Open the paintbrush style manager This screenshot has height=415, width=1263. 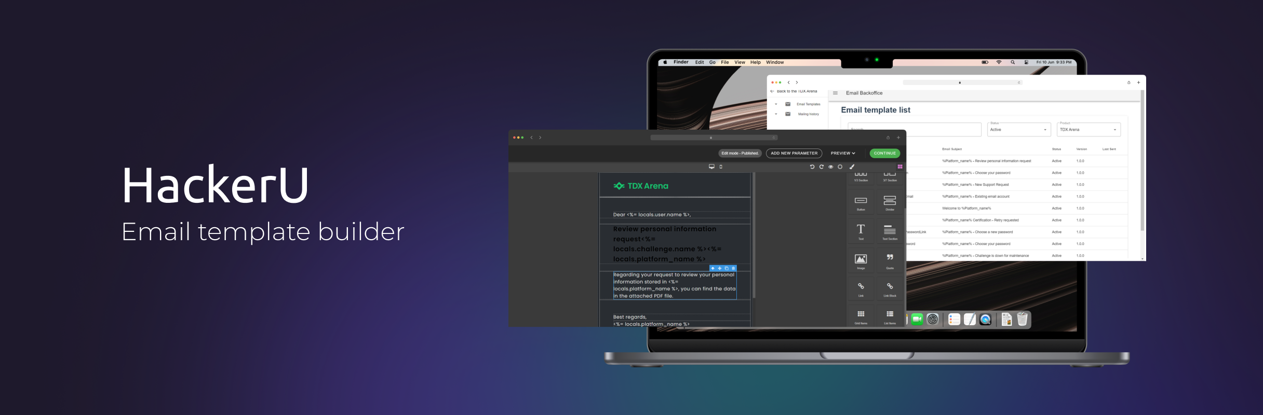[x=852, y=167]
